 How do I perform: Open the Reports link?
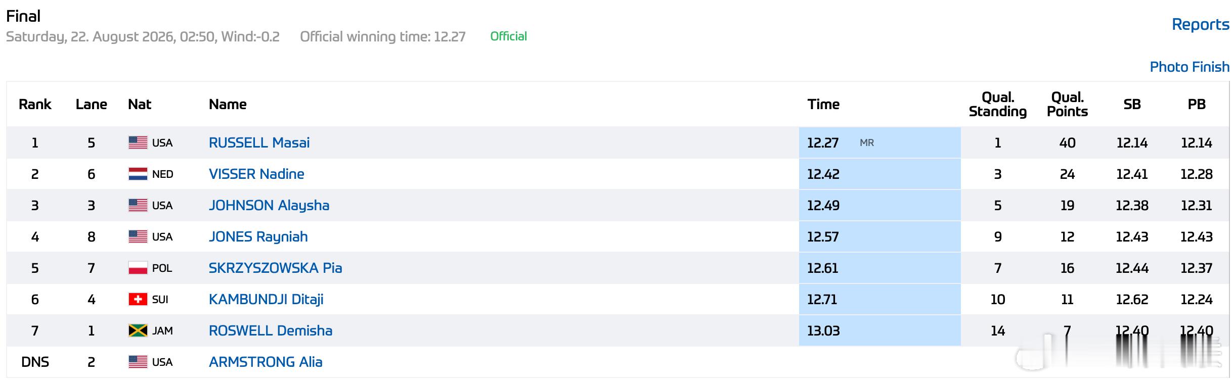[x=1200, y=24]
